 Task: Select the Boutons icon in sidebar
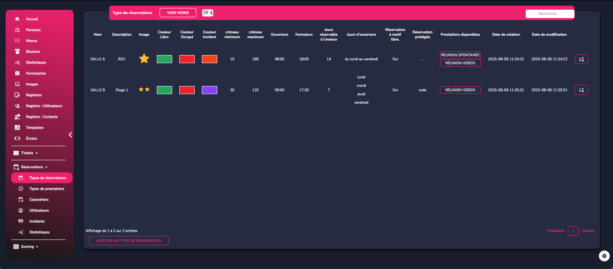click(17, 51)
